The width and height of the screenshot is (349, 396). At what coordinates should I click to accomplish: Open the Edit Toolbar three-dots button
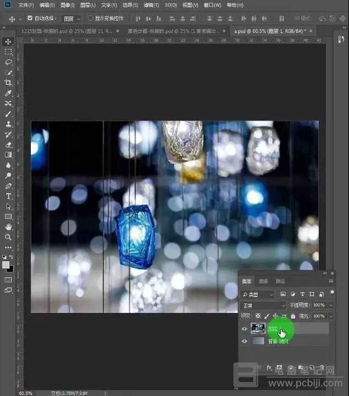(x=8, y=248)
